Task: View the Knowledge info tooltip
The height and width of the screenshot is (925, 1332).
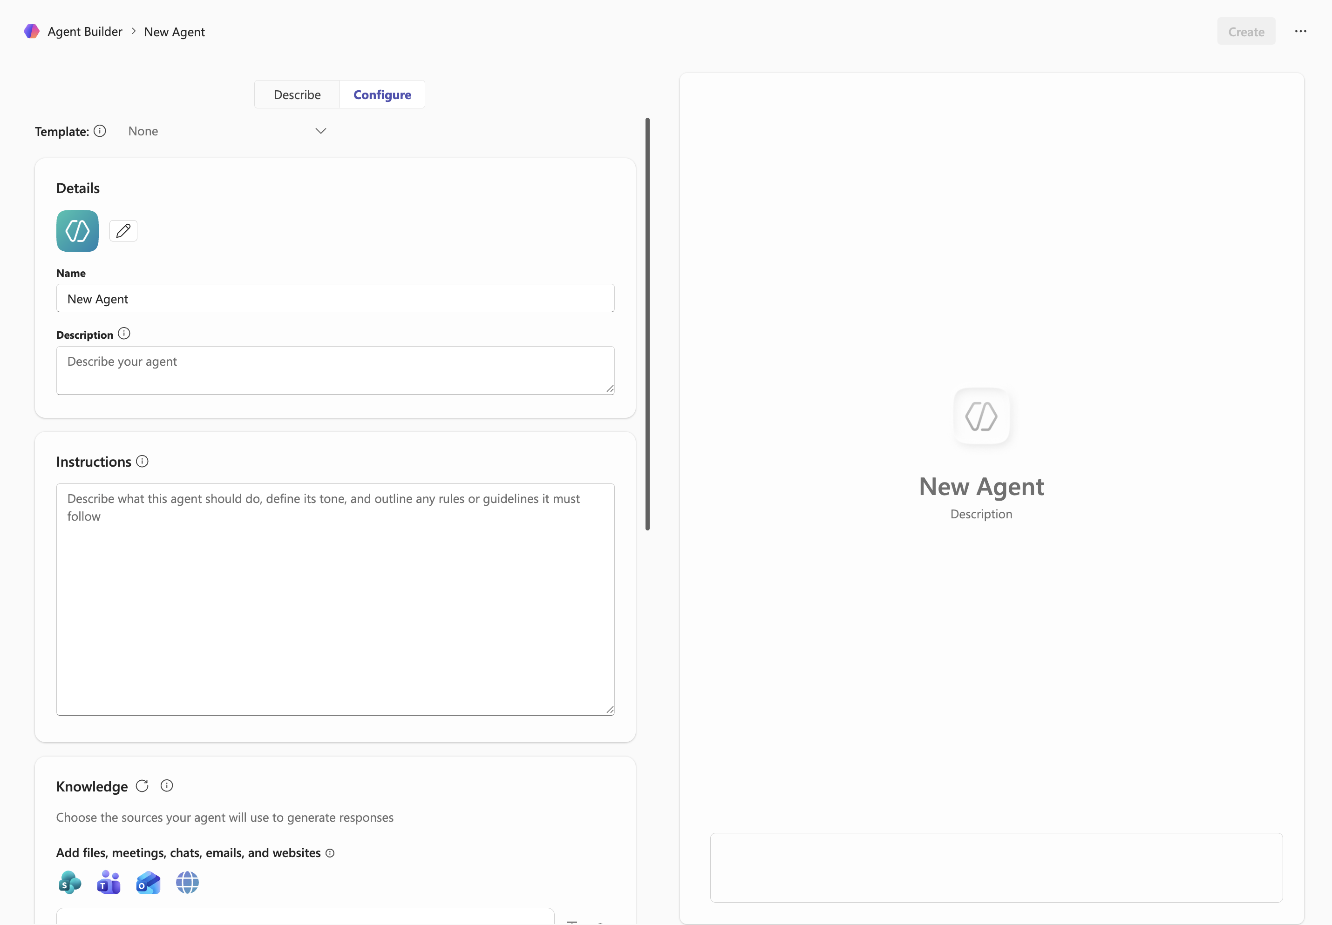Action: pyautogui.click(x=167, y=785)
